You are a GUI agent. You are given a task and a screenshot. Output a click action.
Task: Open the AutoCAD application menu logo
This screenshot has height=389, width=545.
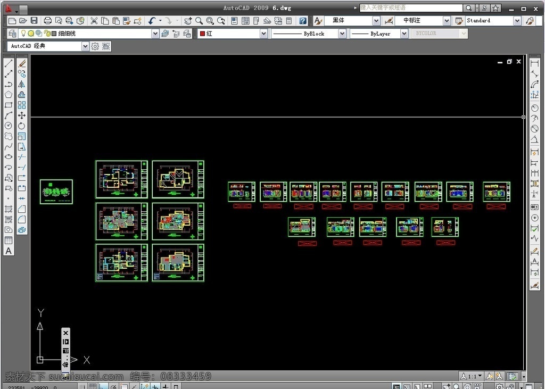pos(9,9)
